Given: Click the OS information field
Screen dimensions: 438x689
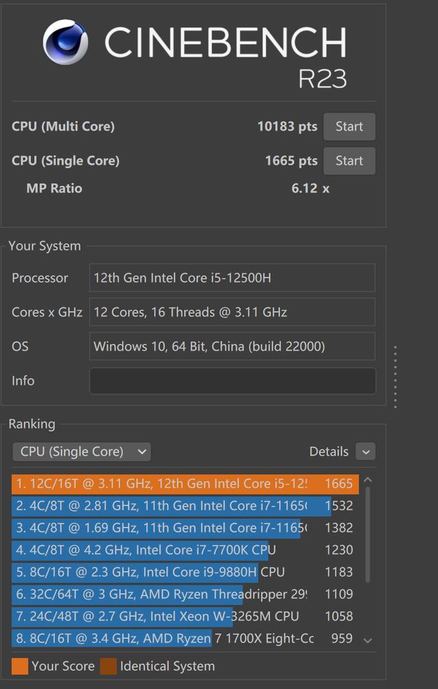Looking at the screenshot, I should [232, 346].
